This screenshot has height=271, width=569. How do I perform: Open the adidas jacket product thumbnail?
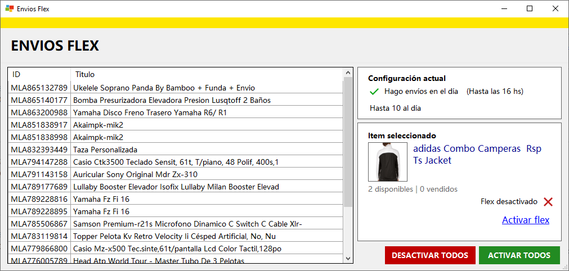click(x=388, y=162)
